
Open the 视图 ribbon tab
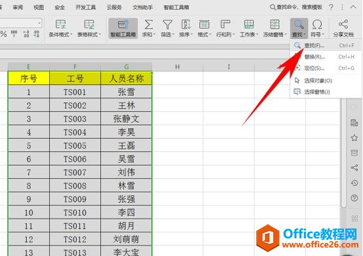pos(39,7)
